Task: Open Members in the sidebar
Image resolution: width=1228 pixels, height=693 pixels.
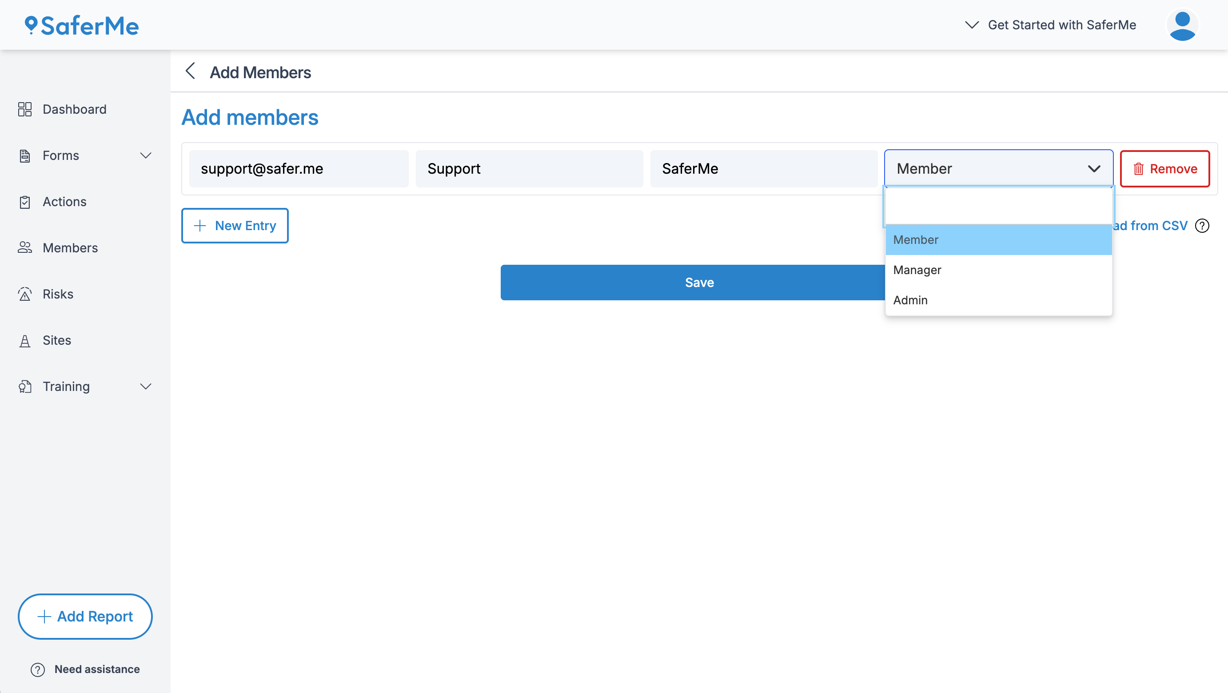Action: (70, 248)
